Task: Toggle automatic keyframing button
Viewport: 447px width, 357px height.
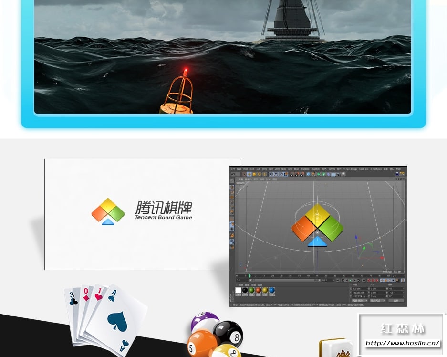Action: click(373, 280)
